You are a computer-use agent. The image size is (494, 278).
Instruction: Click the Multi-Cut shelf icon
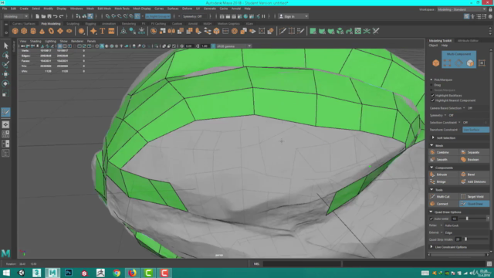click(x=283, y=31)
